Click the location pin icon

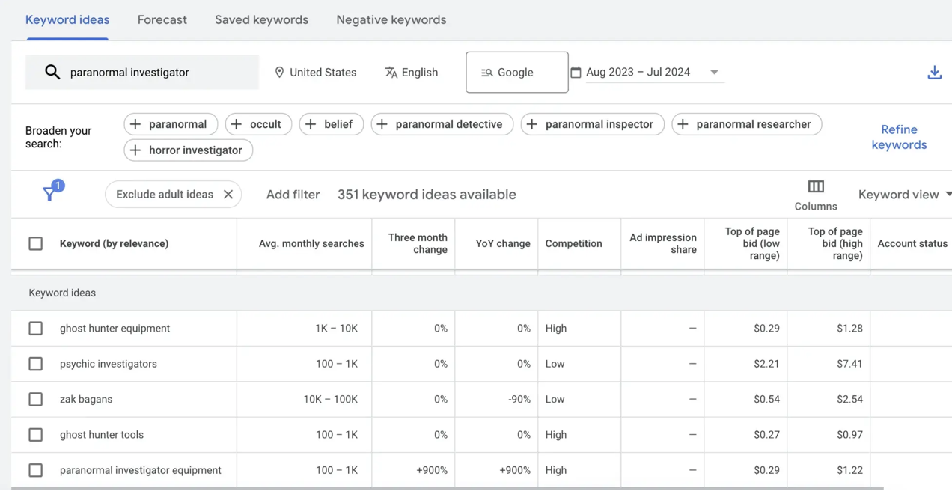pos(279,73)
